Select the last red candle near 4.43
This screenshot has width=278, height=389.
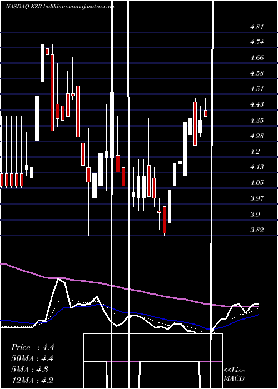click(x=206, y=113)
